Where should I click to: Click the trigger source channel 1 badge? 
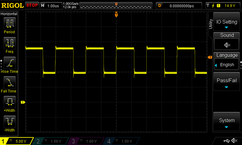pos(218,6)
